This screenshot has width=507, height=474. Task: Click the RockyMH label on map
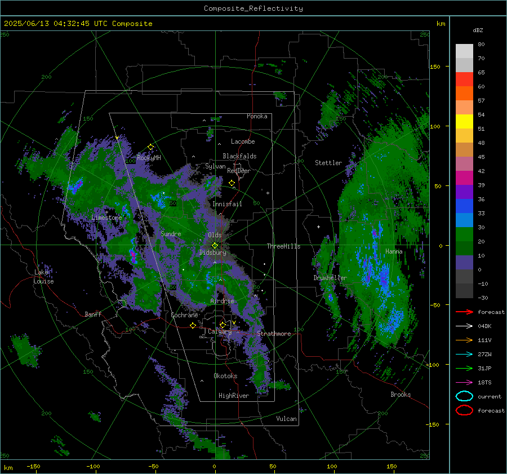pos(149,158)
